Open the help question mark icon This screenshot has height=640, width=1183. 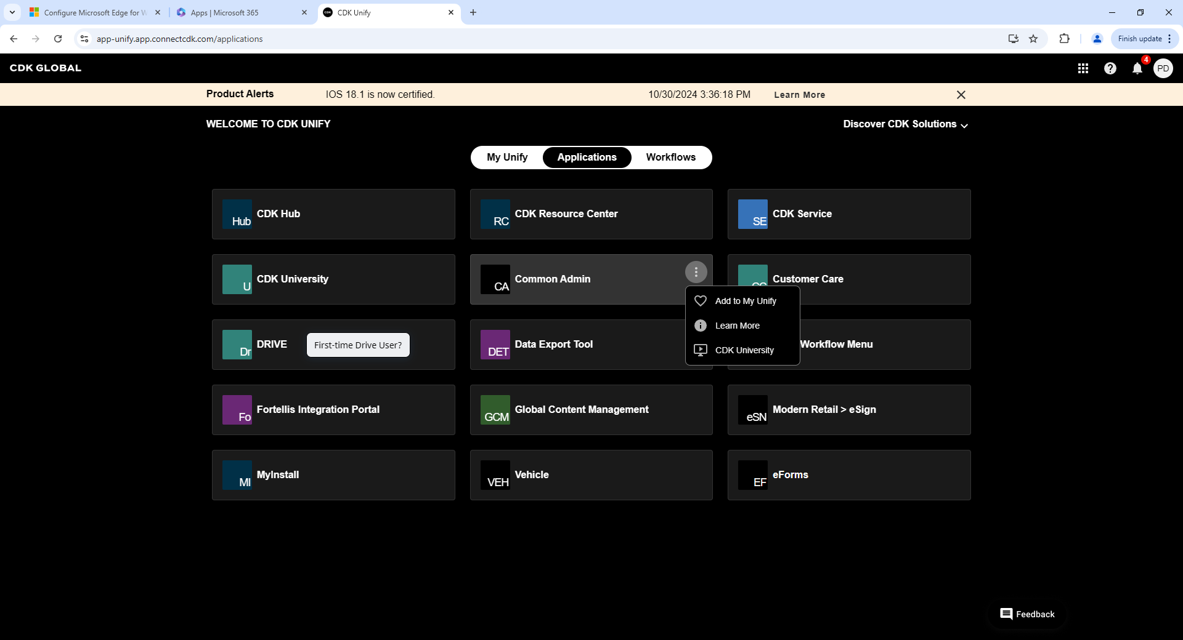click(1110, 68)
